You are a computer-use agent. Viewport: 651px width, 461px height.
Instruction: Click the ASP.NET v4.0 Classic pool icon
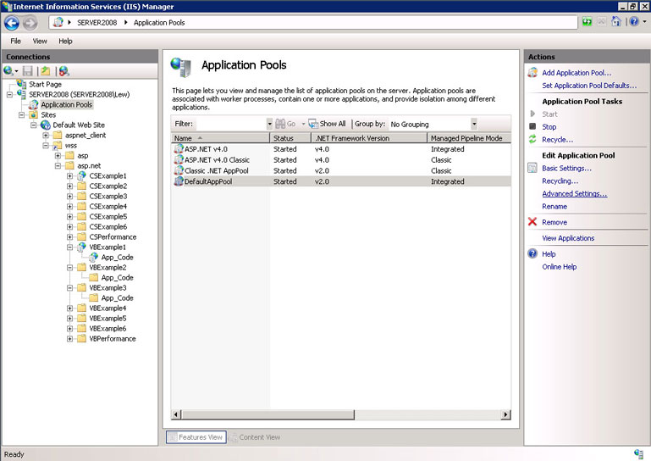(179, 159)
